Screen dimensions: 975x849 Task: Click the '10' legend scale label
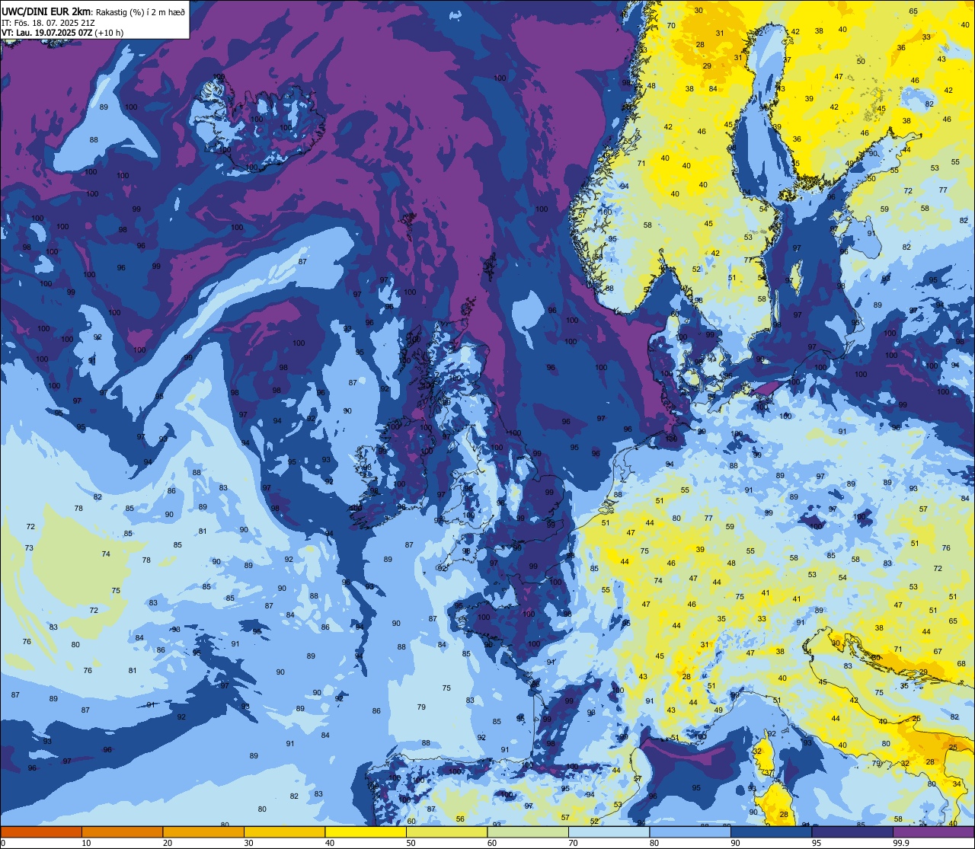[x=86, y=843]
